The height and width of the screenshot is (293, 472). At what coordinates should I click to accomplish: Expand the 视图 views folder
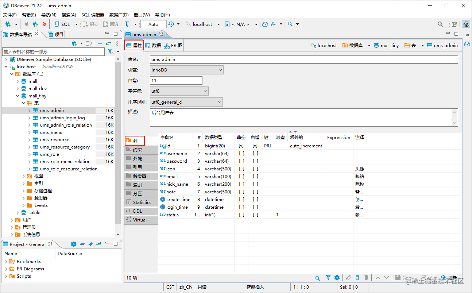[x=24, y=176]
